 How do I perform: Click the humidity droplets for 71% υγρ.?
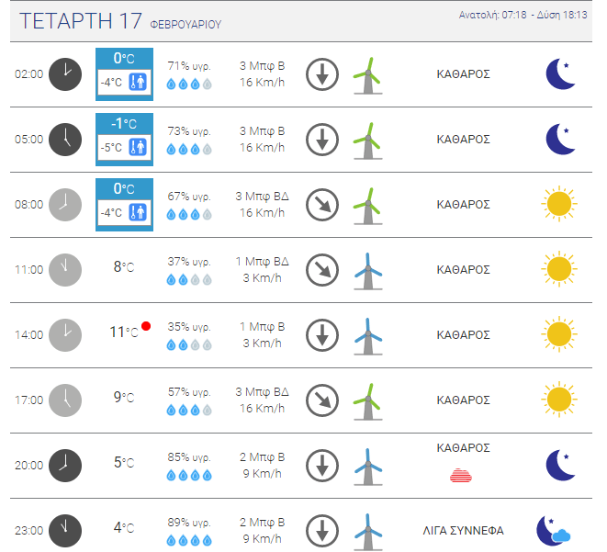coord(189,84)
